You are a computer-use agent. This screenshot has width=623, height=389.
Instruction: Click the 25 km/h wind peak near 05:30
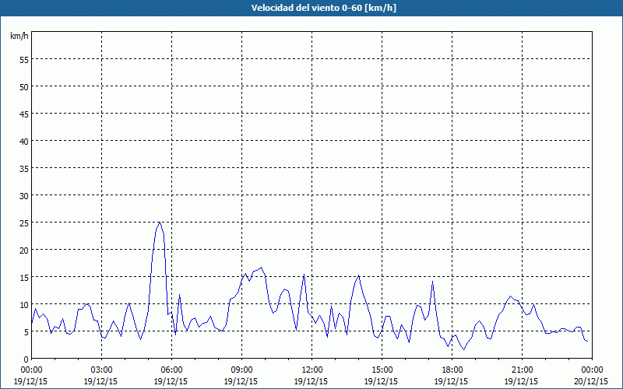pyautogui.click(x=160, y=223)
